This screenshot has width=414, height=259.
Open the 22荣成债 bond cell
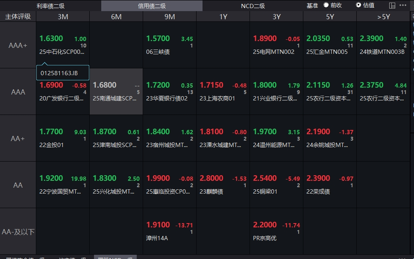point(330,185)
